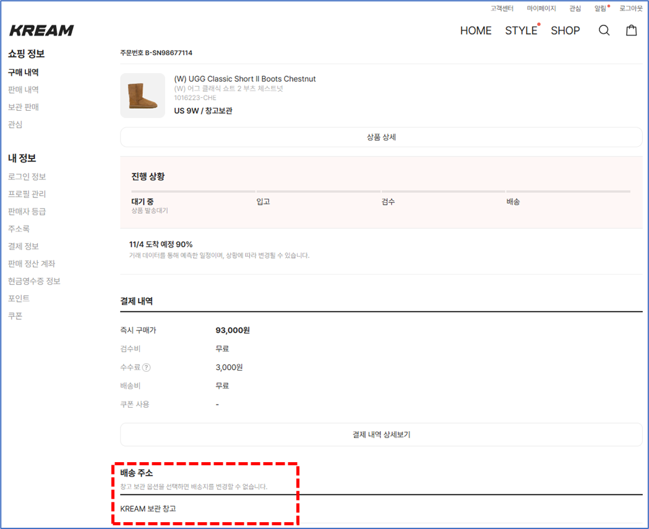Open 주소록 in the sidebar
The height and width of the screenshot is (529, 649).
pos(19,229)
